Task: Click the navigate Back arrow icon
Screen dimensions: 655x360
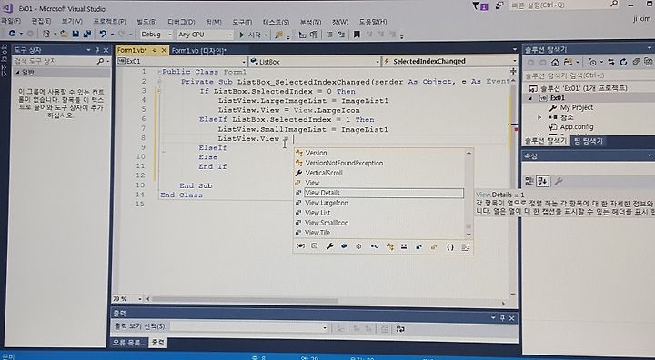Action: [12, 34]
